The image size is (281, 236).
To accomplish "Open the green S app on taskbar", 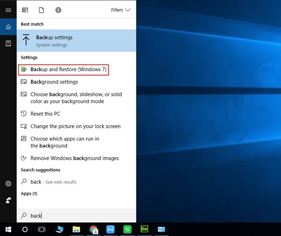I will click(x=127, y=229).
